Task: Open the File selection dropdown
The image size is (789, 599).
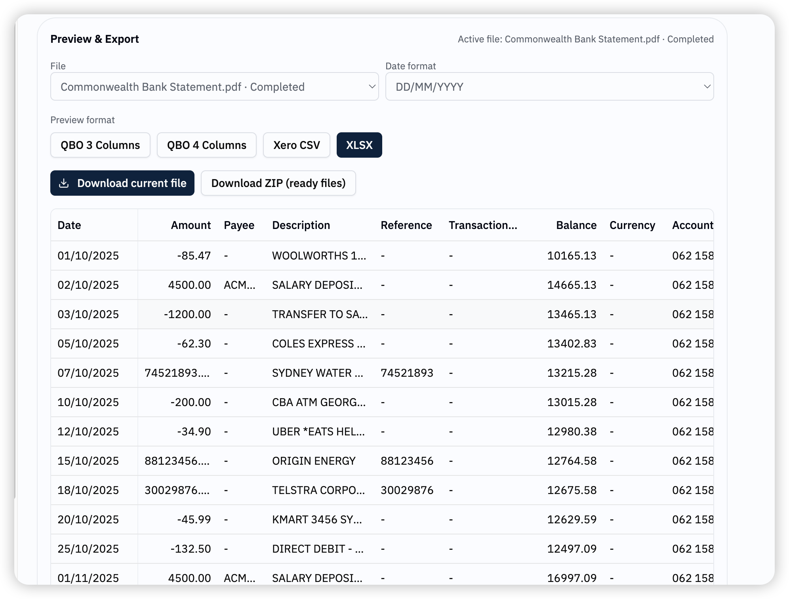Action: (x=214, y=86)
